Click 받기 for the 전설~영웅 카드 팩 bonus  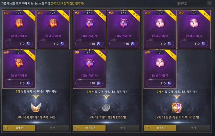[x=193, y=128]
